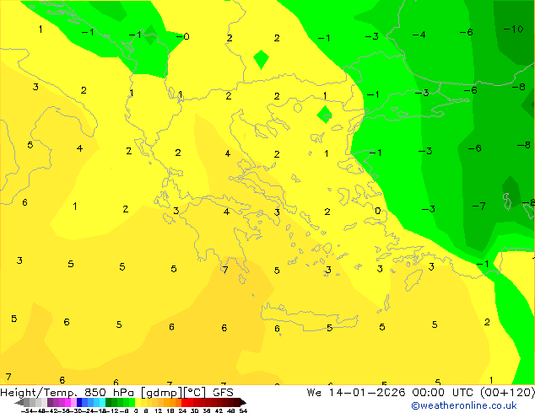Pick the dark blue swatch in the legend
Image resolution: width=535 pixels, height=413 pixels.
[x=79, y=402]
